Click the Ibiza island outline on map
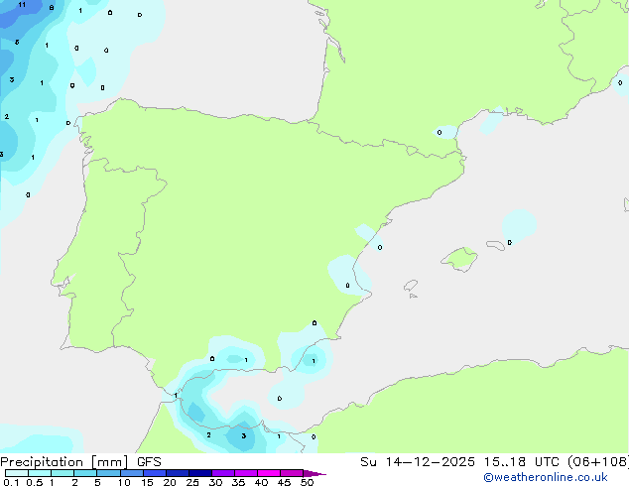Image resolution: width=629 pixels, height=486 pixels. coord(411,286)
